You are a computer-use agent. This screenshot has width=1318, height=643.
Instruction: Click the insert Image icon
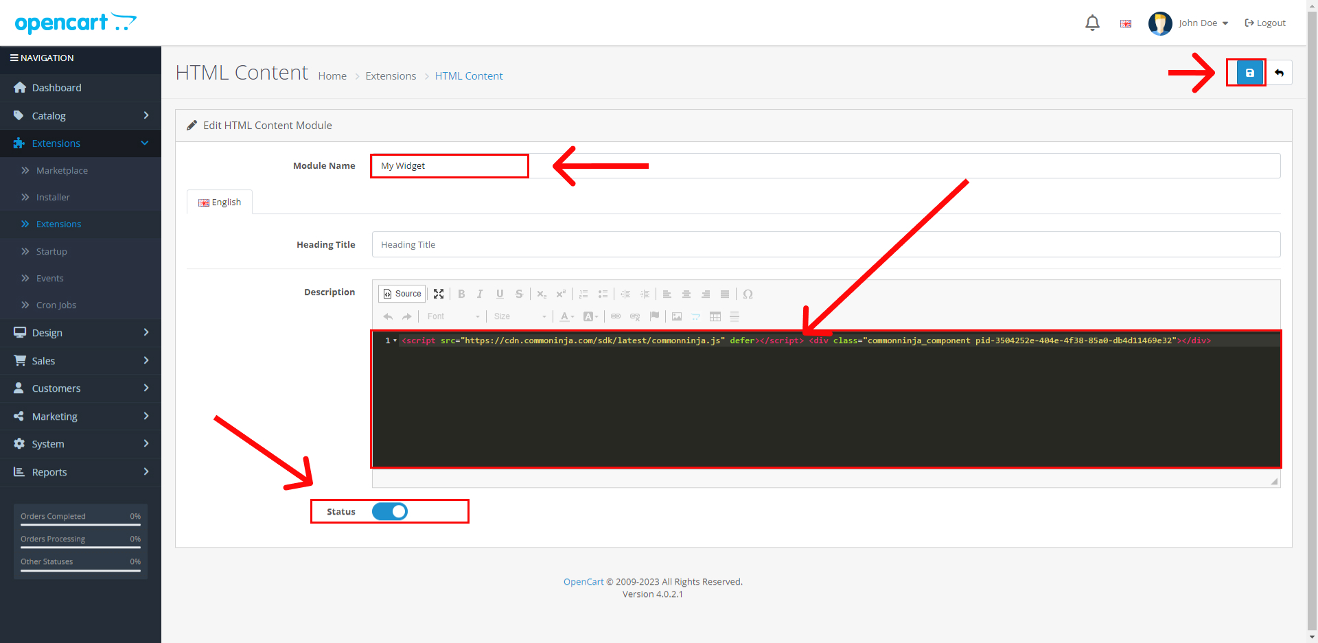point(677,316)
